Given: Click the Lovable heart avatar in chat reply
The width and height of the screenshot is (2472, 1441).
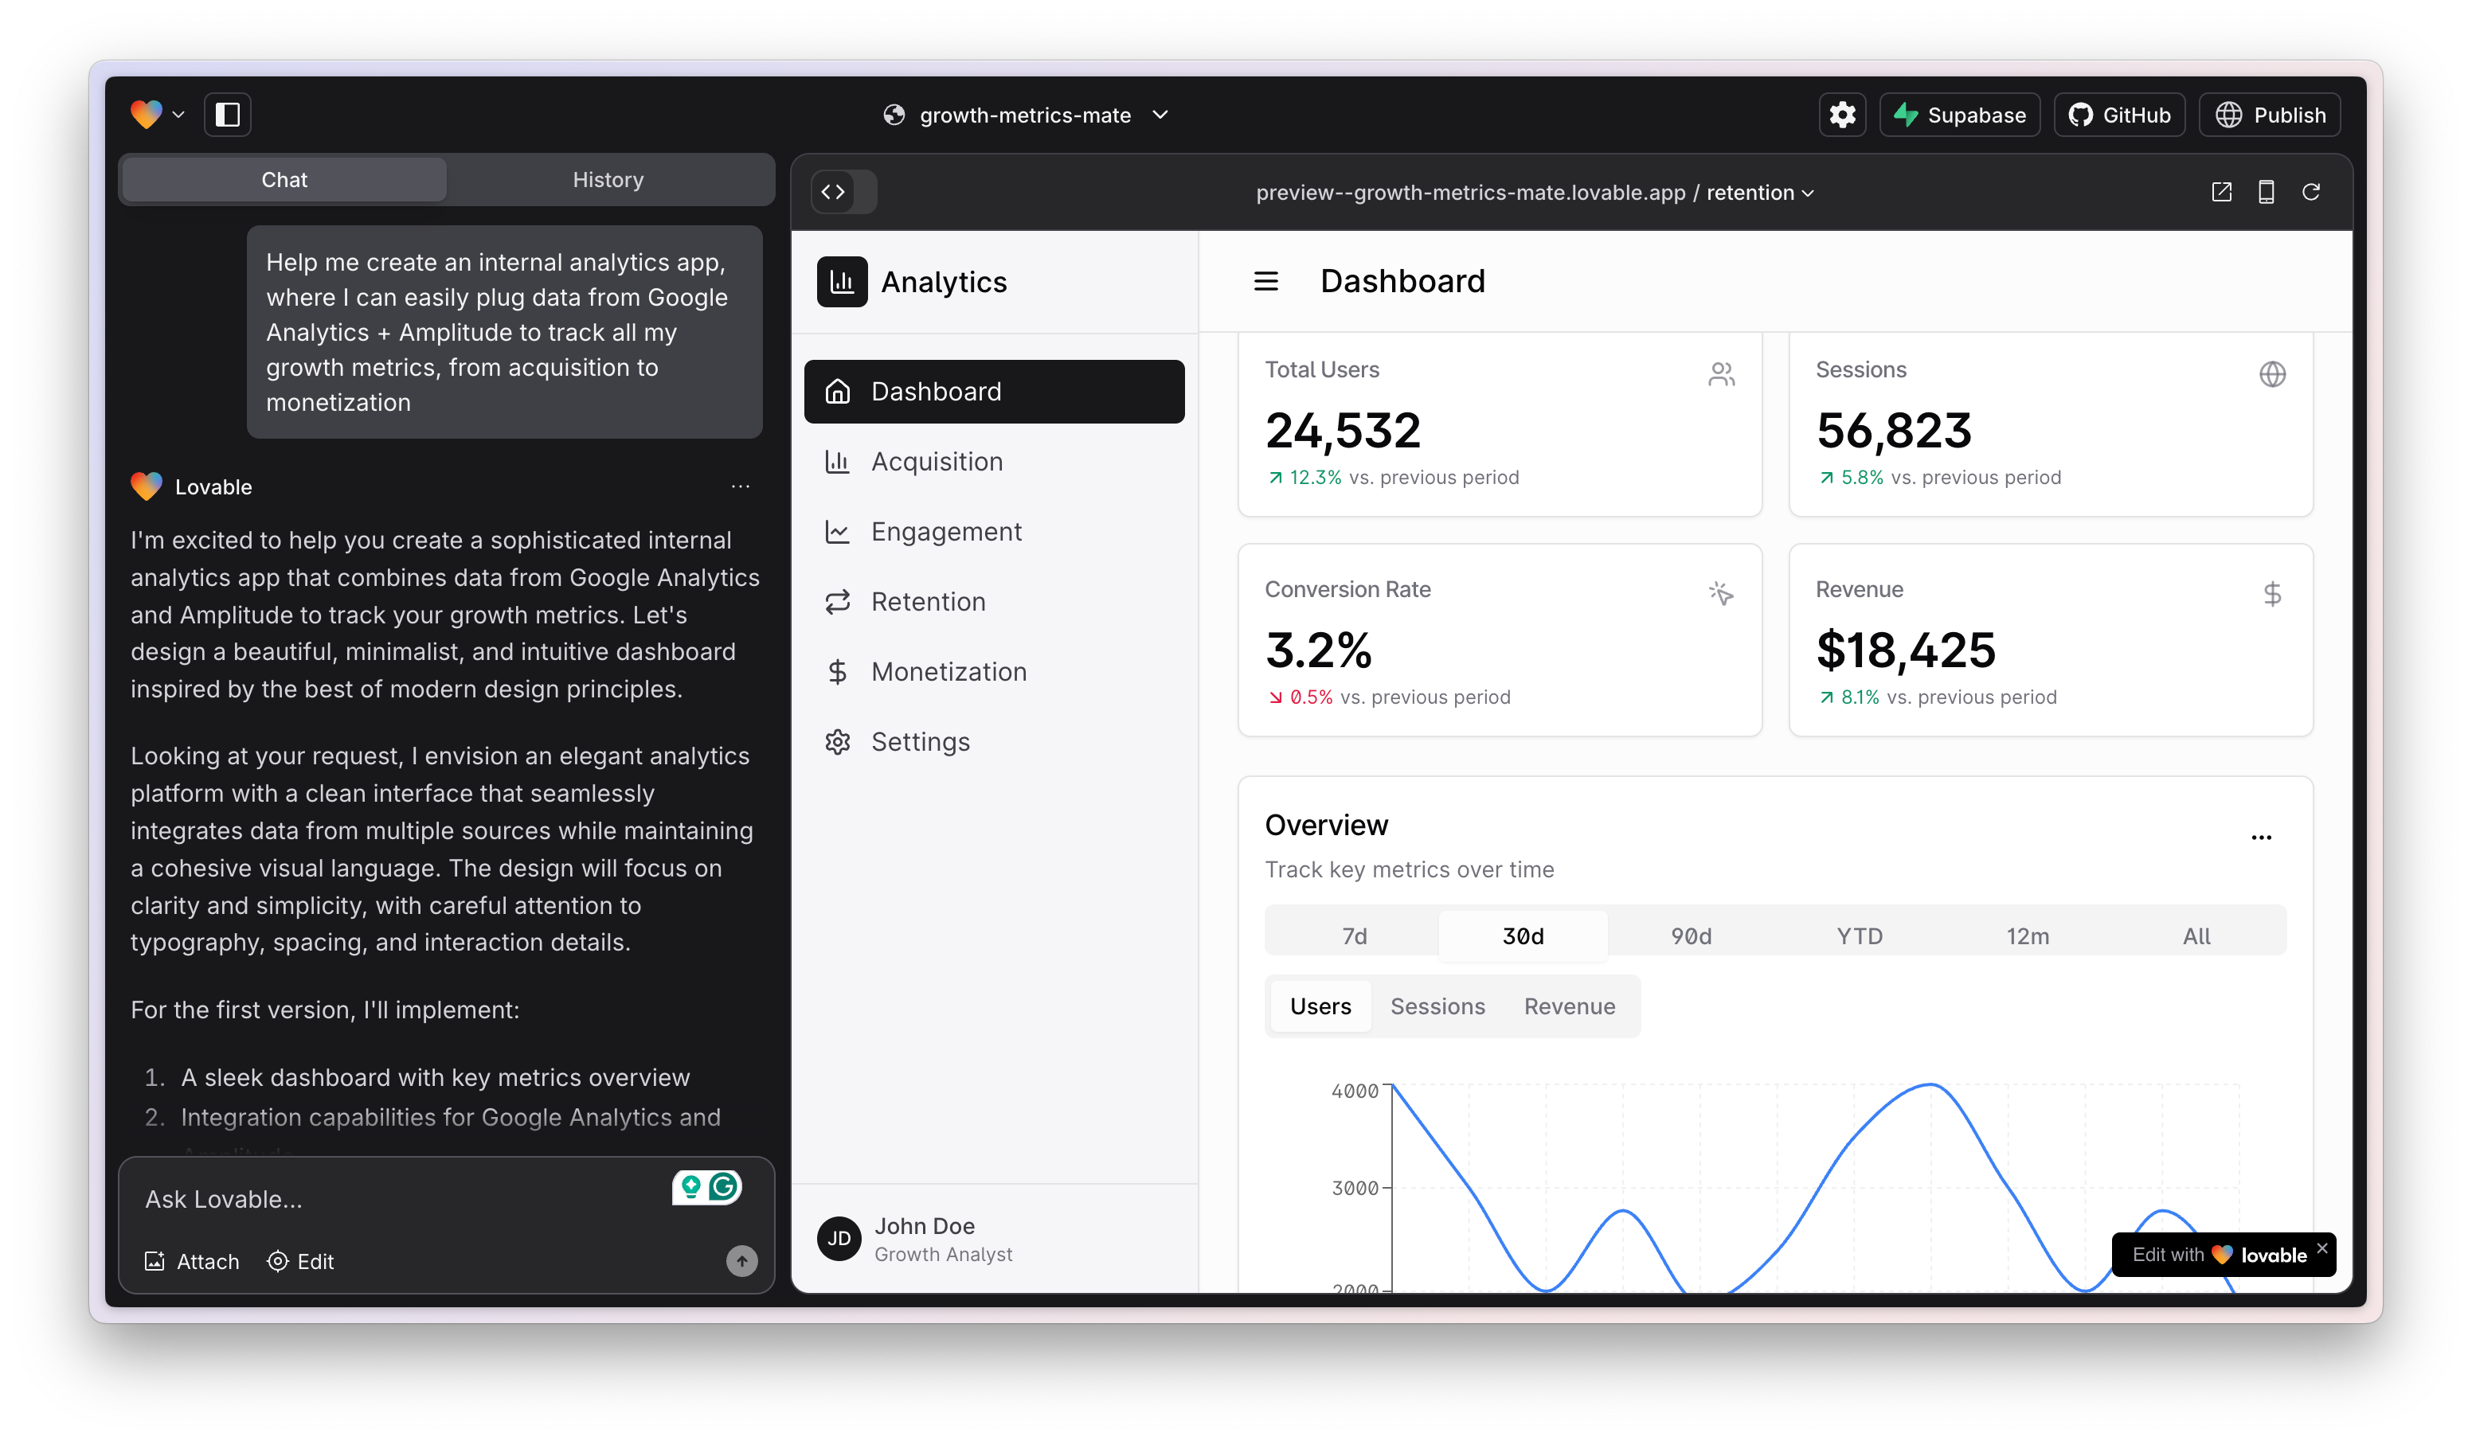Looking at the screenshot, I should click(x=147, y=486).
